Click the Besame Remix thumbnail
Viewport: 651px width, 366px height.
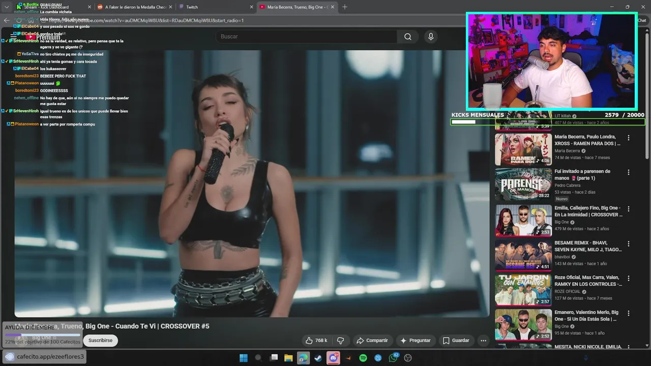tap(523, 256)
